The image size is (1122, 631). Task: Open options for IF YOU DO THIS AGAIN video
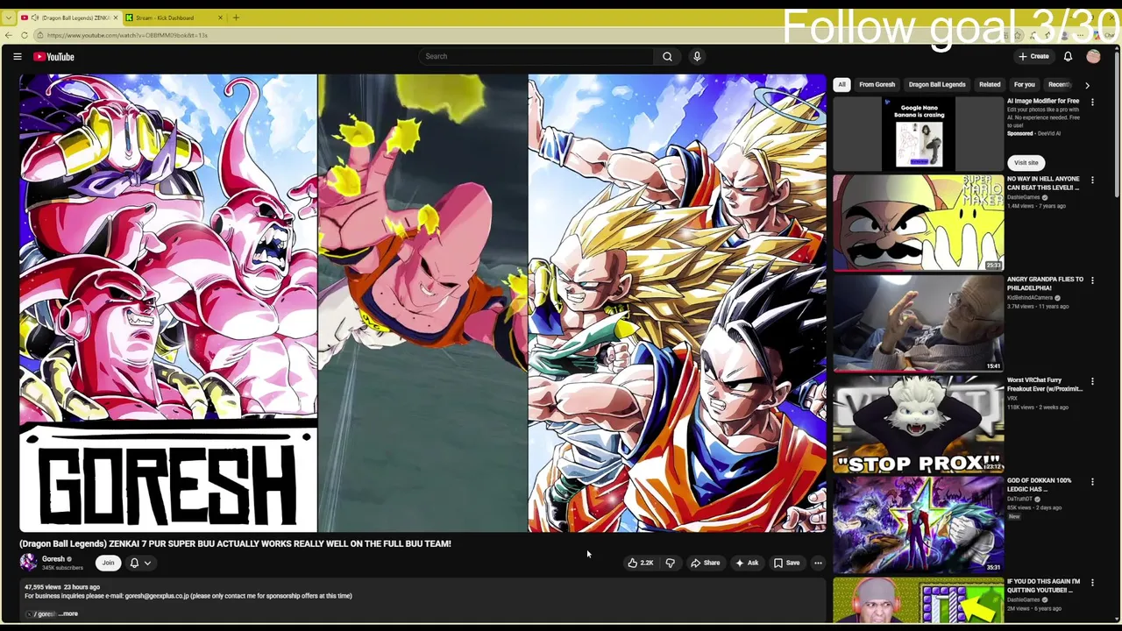[1092, 583]
